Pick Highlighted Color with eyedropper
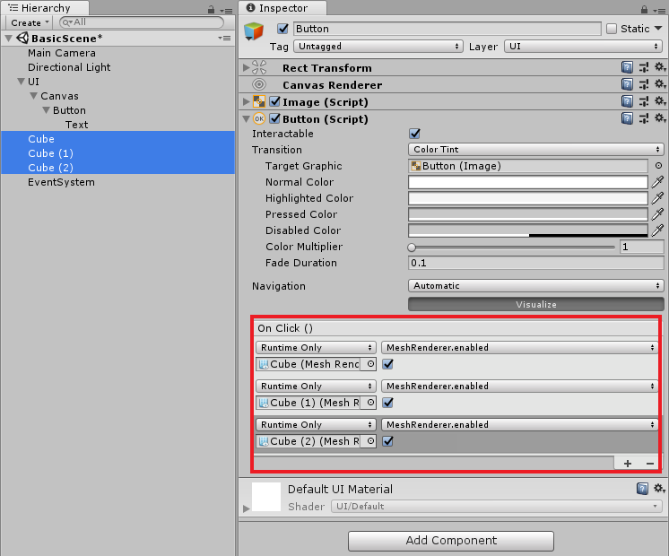Viewport: 669px width, 556px height. pyautogui.click(x=657, y=198)
